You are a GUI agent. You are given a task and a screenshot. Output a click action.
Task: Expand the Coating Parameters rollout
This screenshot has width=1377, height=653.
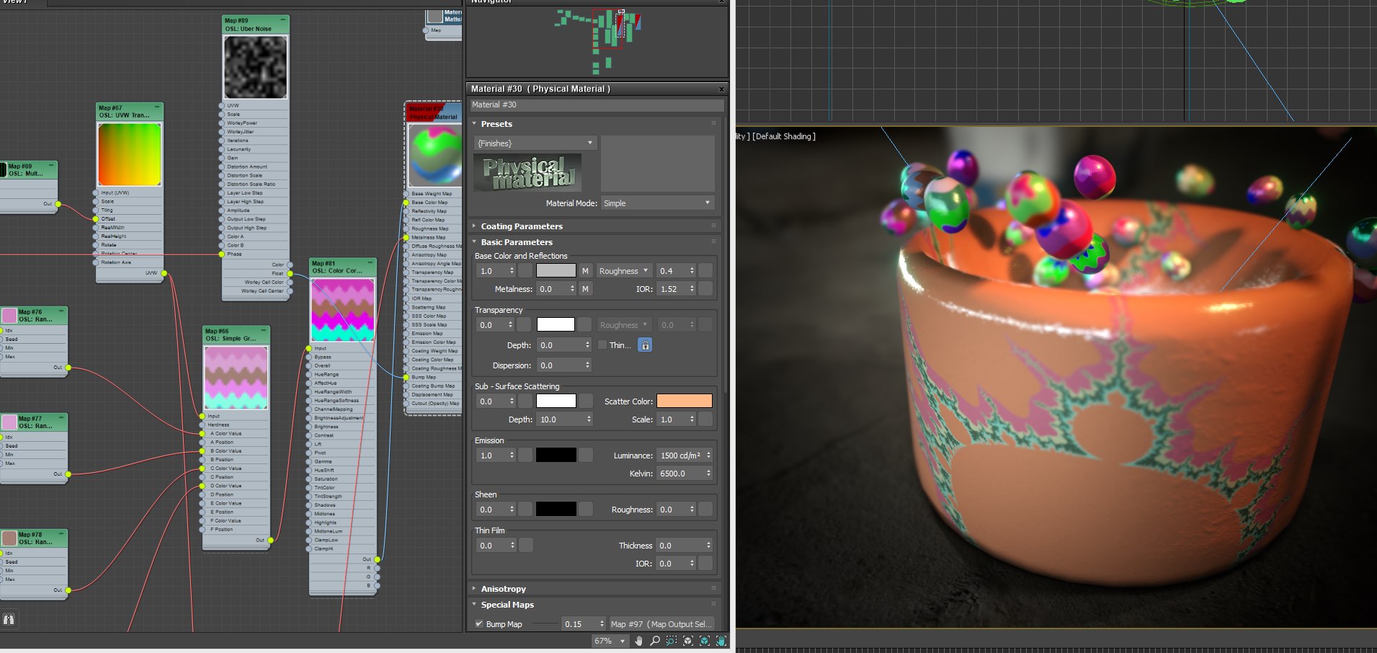522,226
